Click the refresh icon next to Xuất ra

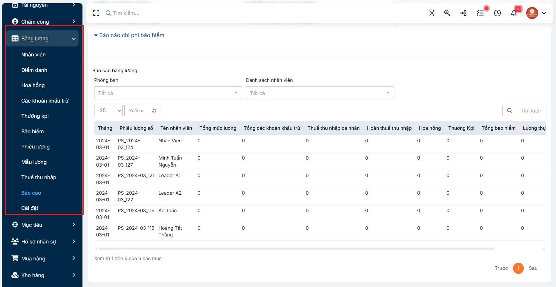pyautogui.click(x=154, y=110)
